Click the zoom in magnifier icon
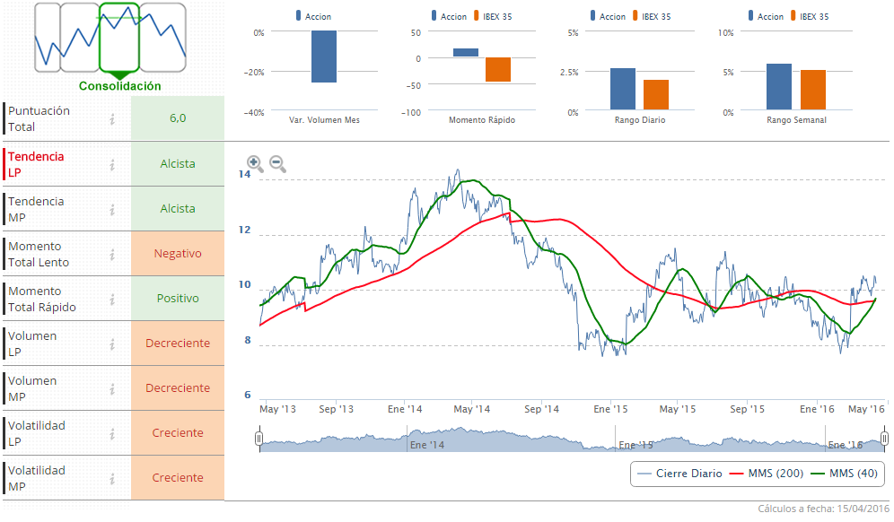 point(255,164)
